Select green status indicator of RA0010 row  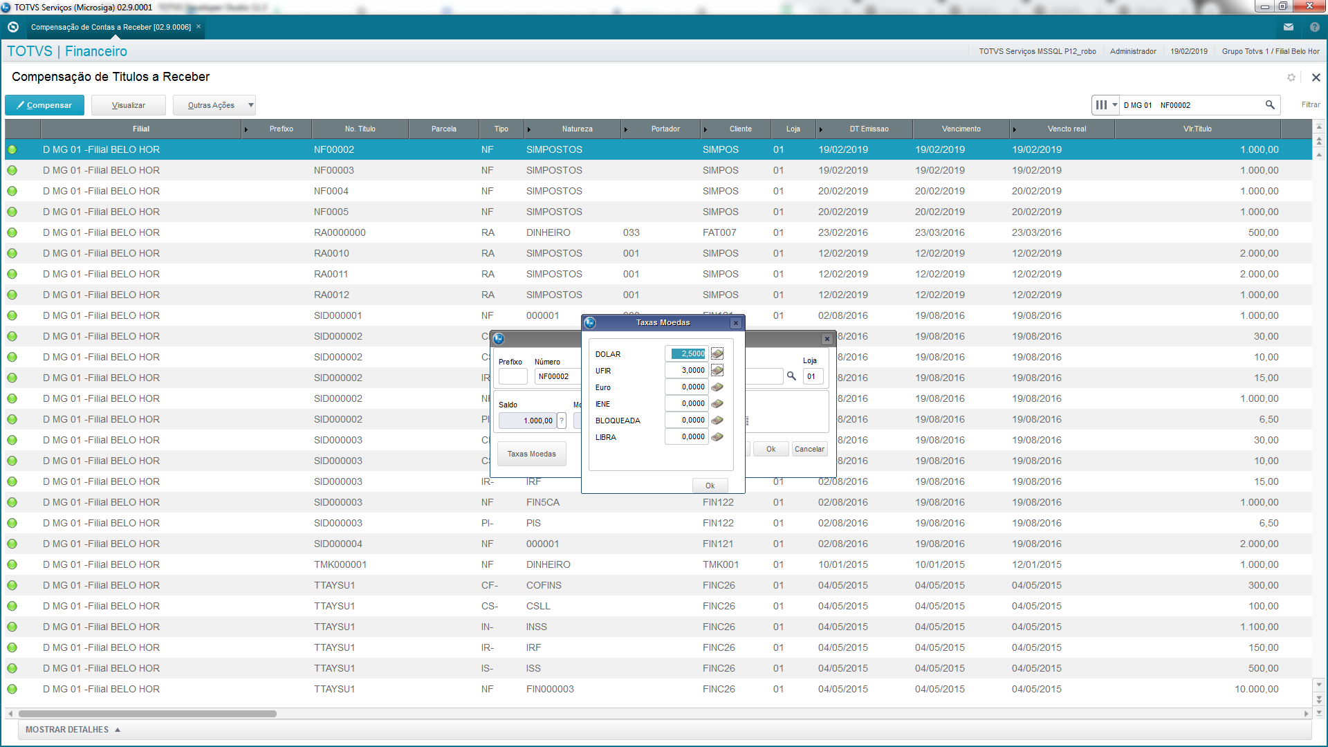(x=12, y=253)
